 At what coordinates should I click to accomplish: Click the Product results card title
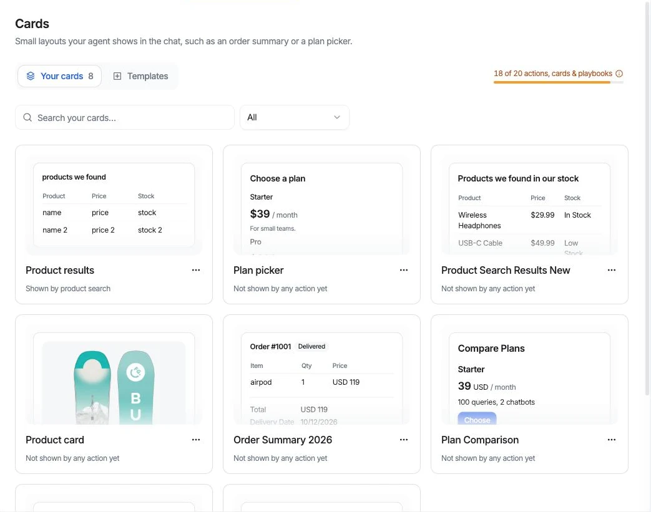pyautogui.click(x=60, y=270)
